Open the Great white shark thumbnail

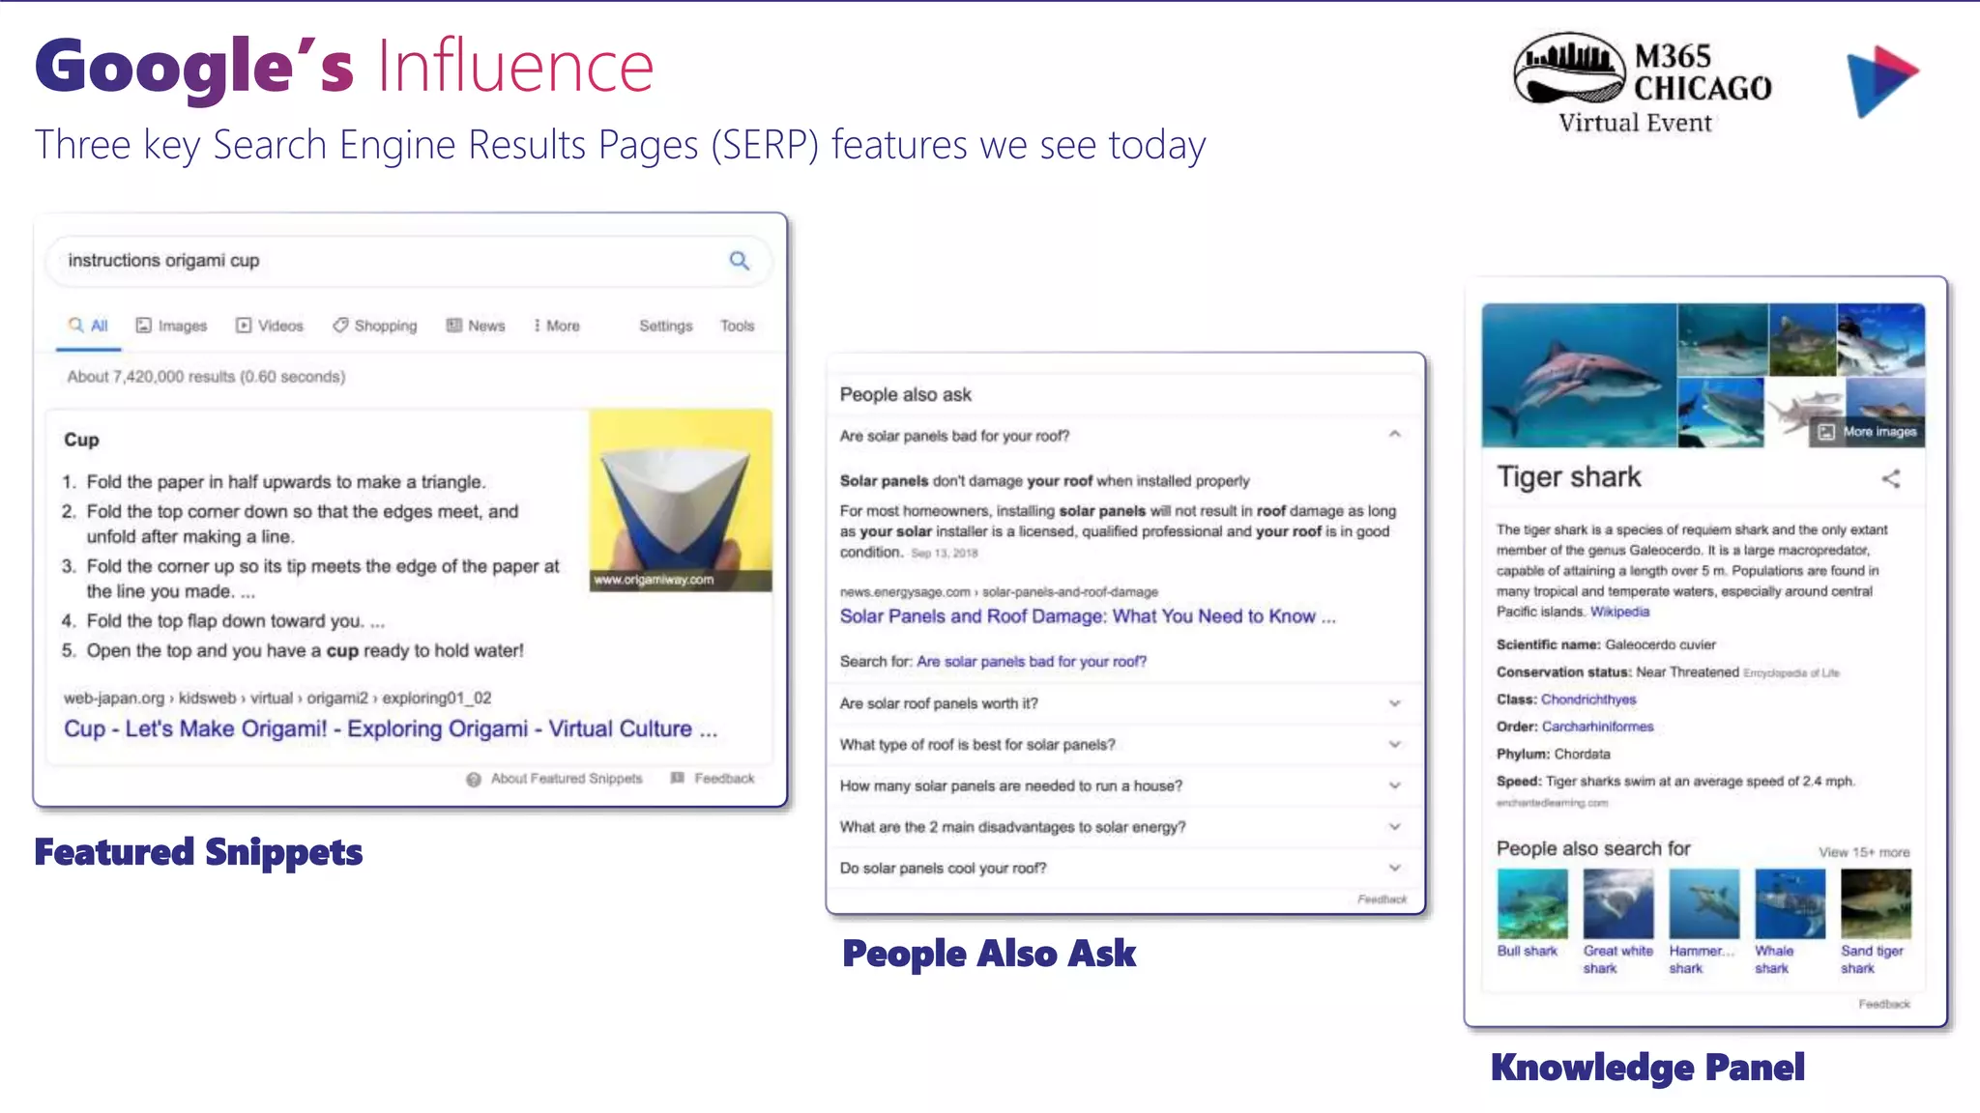click(x=1618, y=904)
